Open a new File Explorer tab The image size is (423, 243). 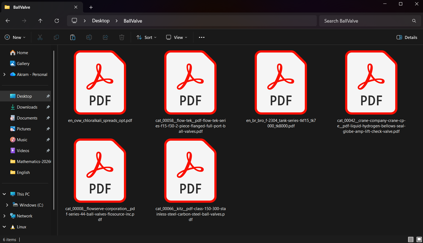(x=91, y=7)
